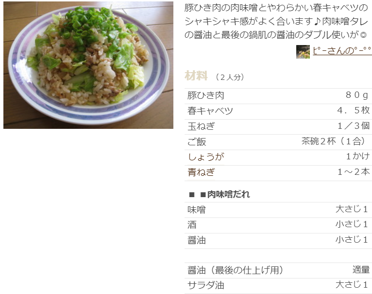The height and width of the screenshot is (294, 372).
Task: Open the ピーさんの author profile link
Action: point(342,51)
